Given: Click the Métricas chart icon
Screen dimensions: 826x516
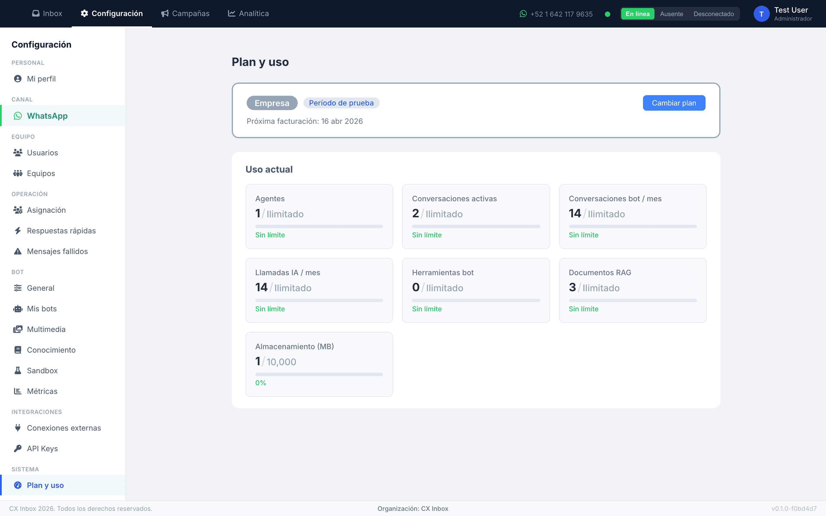Looking at the screenshot, I should click(18, 391).
